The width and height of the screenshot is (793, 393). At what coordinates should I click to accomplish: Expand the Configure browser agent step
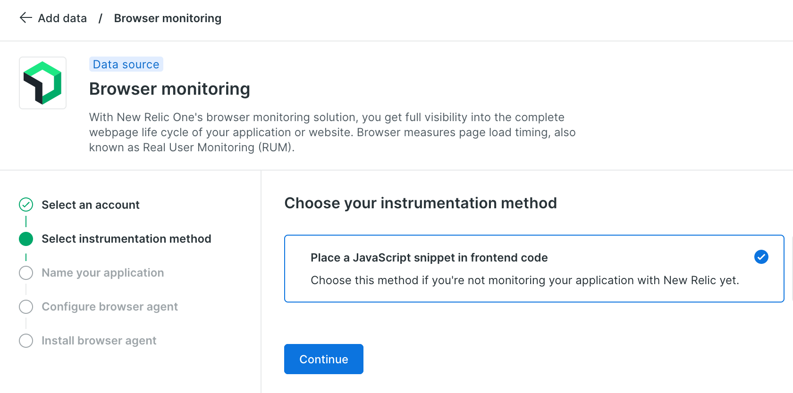click(110, 307)
